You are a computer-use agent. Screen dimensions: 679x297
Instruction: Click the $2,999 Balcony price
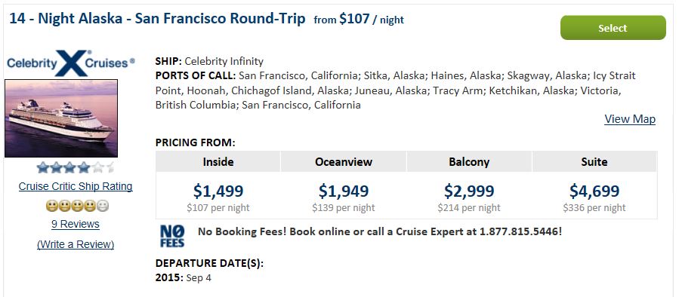pos(469,191)
